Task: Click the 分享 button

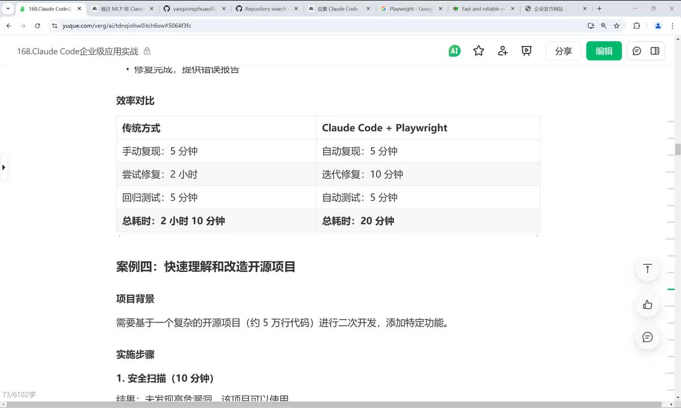Action: [563, 51]
